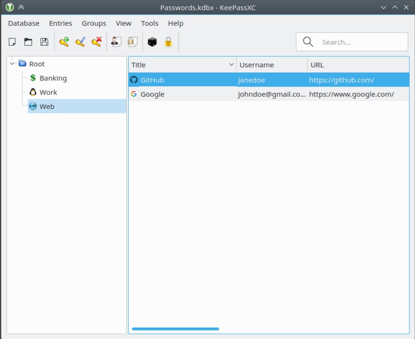Add a new entry using the key icon

click(x=64, y=42)
